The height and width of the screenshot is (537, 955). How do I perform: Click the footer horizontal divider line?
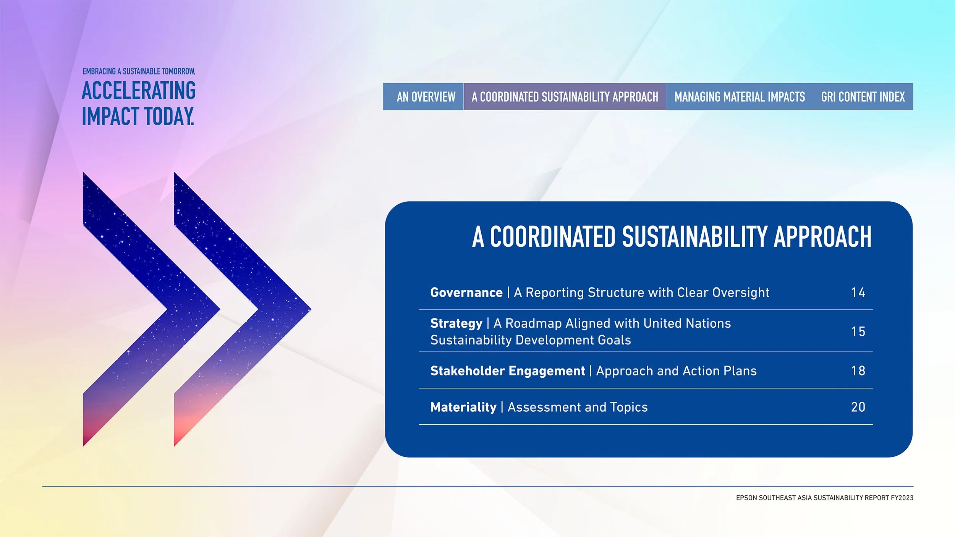tap(477, 486)
